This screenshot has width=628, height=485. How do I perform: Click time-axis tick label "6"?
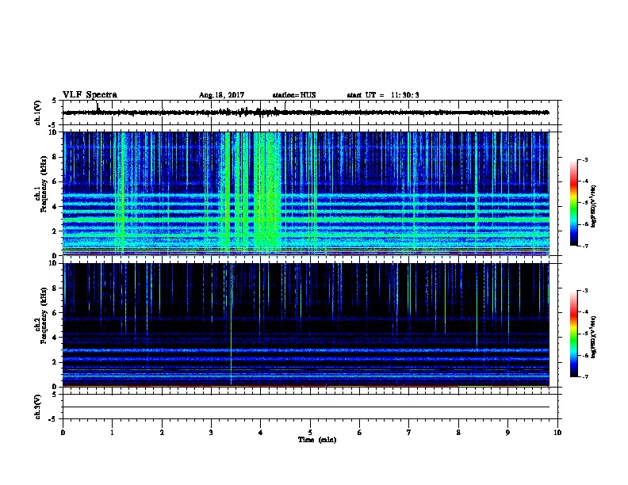coord(359,433)
